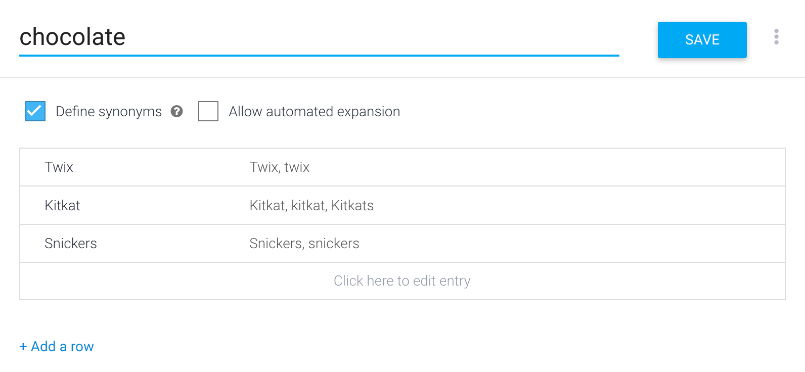The width and height of the screenshot is (805, 372).
Task: Open the three-dot more options menu
Action: pyautogui.click(x=776, y=36)
